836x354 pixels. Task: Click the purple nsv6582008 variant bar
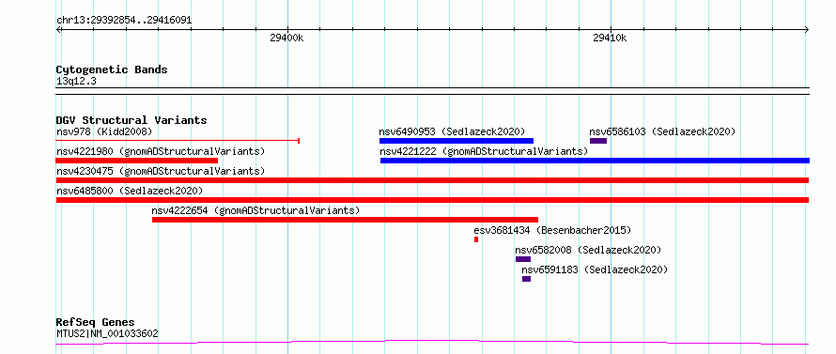(x=523, y=259)
